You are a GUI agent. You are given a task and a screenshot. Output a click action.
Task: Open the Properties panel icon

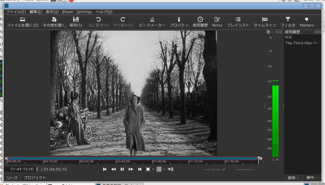pos(179,22)
